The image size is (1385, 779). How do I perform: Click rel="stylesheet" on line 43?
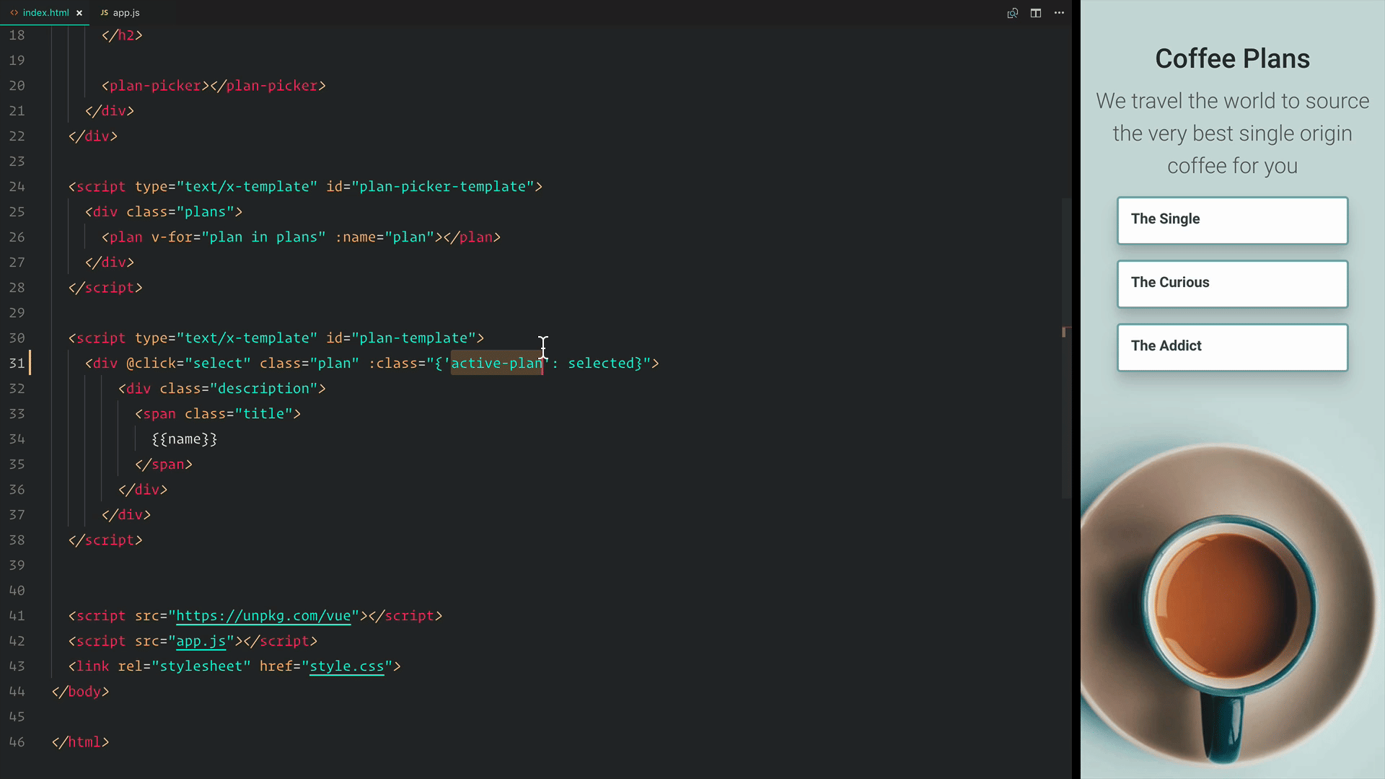(185, 666)
